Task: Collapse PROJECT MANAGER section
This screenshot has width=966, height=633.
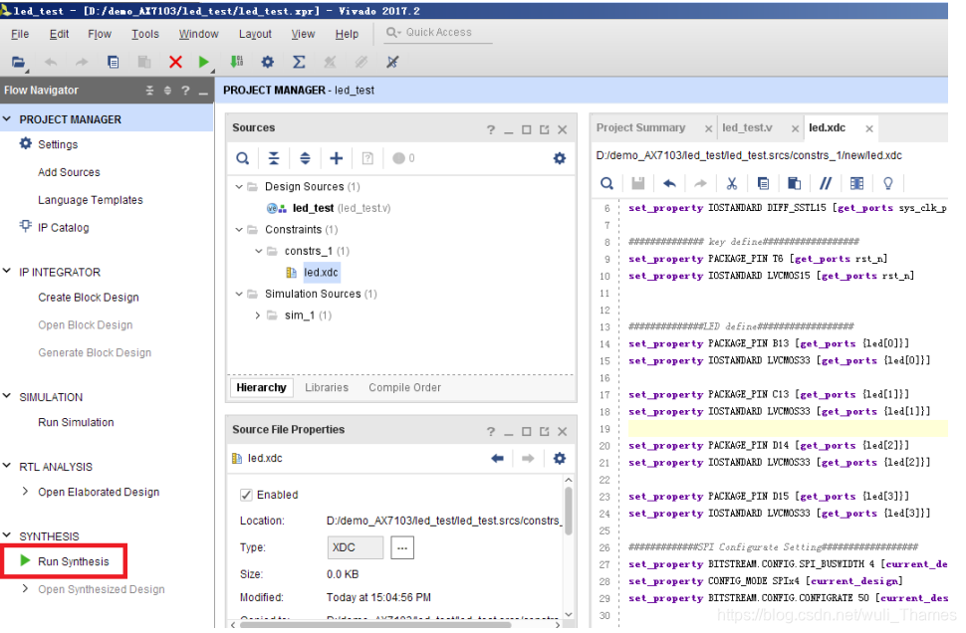Action: tap(7, 118)
